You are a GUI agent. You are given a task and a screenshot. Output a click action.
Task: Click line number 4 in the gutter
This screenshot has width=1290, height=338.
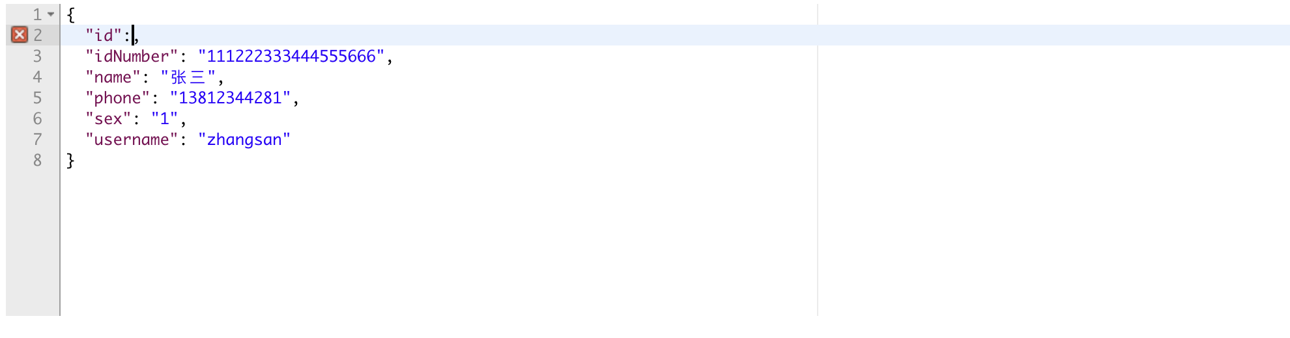pyautogui.click(x=37, y=77)
